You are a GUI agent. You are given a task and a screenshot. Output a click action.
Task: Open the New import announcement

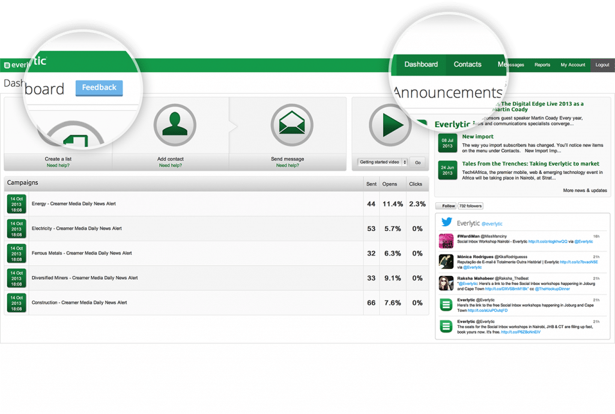[x=477, y=137]
